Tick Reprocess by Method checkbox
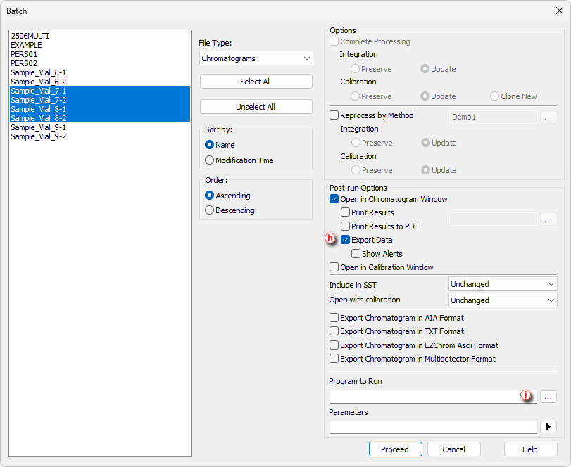 tap(334, 115)
